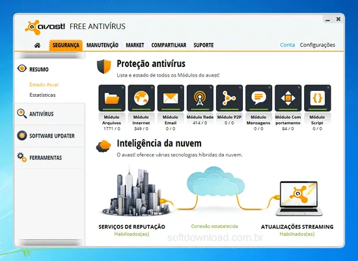The height and width of the screenshot is (261, 358).
Task: Click the Inteligência da nuvem cloud icon
Action: [103, 146]
